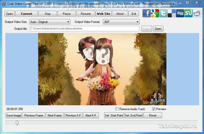Start cutting with the Convert button
204x134 pixels.
[27, 14]
